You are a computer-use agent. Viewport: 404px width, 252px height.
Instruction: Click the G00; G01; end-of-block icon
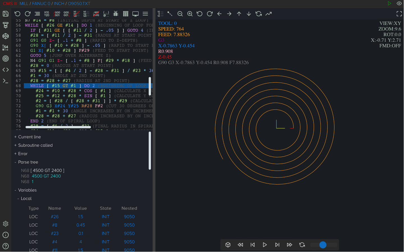66,14
